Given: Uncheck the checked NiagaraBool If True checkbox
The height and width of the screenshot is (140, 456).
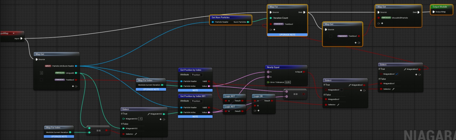Looking at the screenshot, I should [397, 74].
